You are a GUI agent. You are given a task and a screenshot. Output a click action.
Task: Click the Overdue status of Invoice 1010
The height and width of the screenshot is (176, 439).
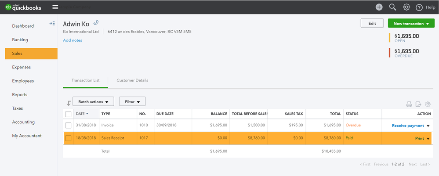(353, 125)
